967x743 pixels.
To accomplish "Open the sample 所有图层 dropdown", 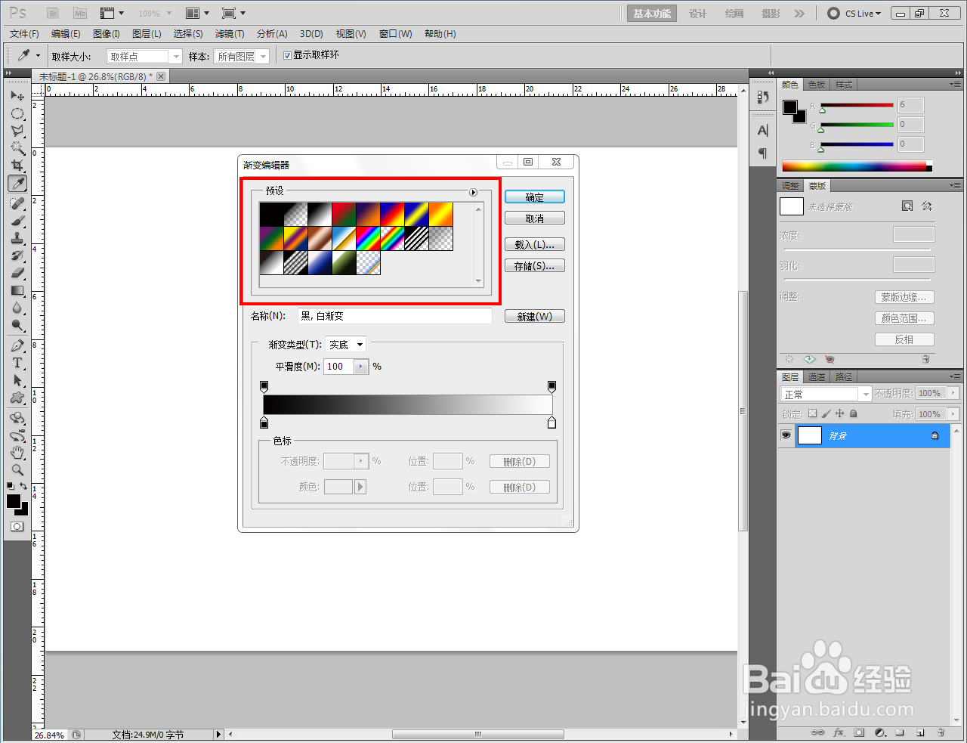I will pyautogui.click(x=241, y=56).
